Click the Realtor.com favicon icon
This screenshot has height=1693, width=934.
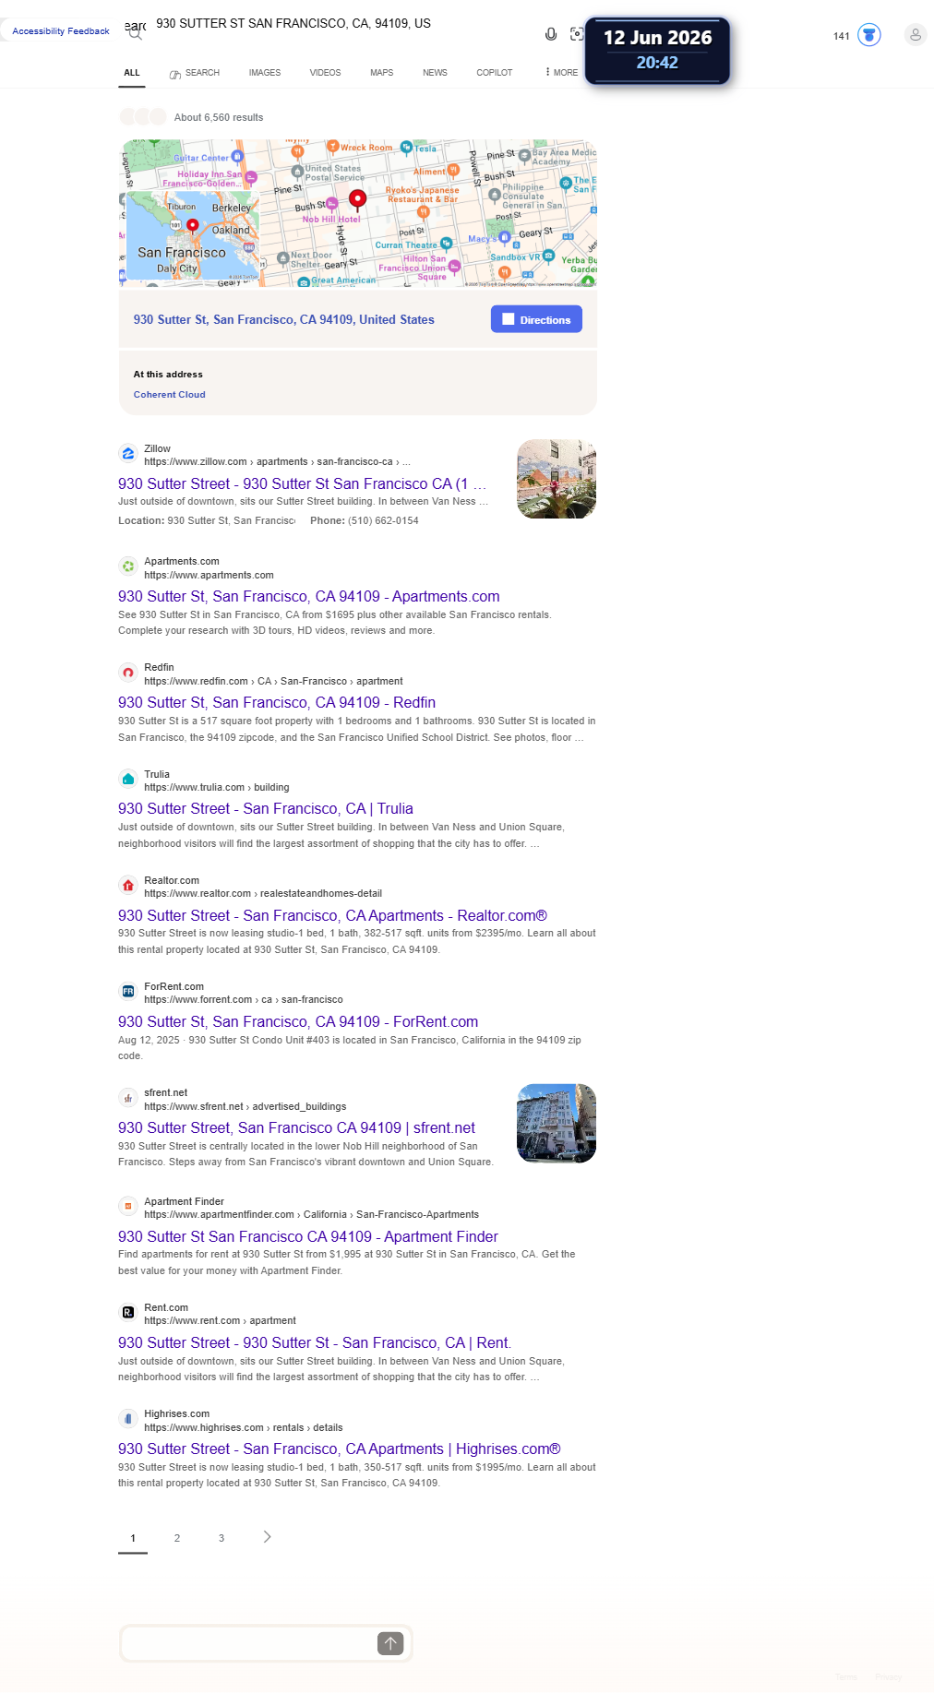128,886
